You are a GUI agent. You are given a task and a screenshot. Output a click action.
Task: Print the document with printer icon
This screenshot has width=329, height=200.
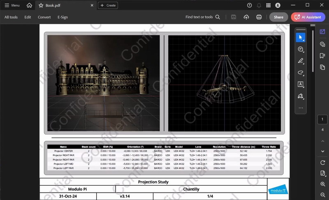[259, 17]
